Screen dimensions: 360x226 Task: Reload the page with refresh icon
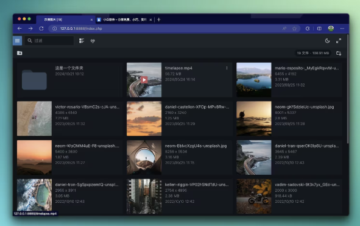click(41, 29)
